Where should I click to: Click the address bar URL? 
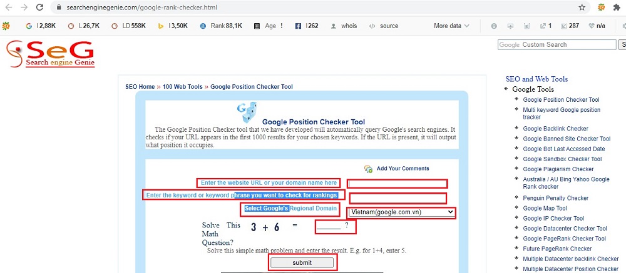pyautogui.click(x=140, y=7)
